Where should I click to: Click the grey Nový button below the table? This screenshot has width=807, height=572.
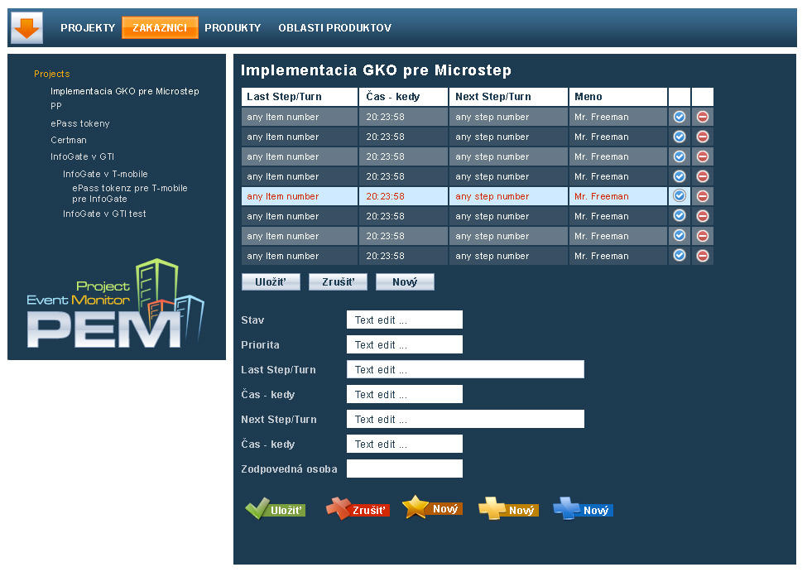point(405,282)
